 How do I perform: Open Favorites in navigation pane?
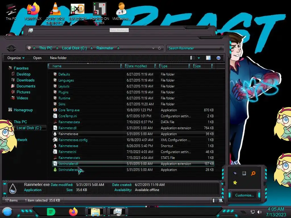coord(21,68)
